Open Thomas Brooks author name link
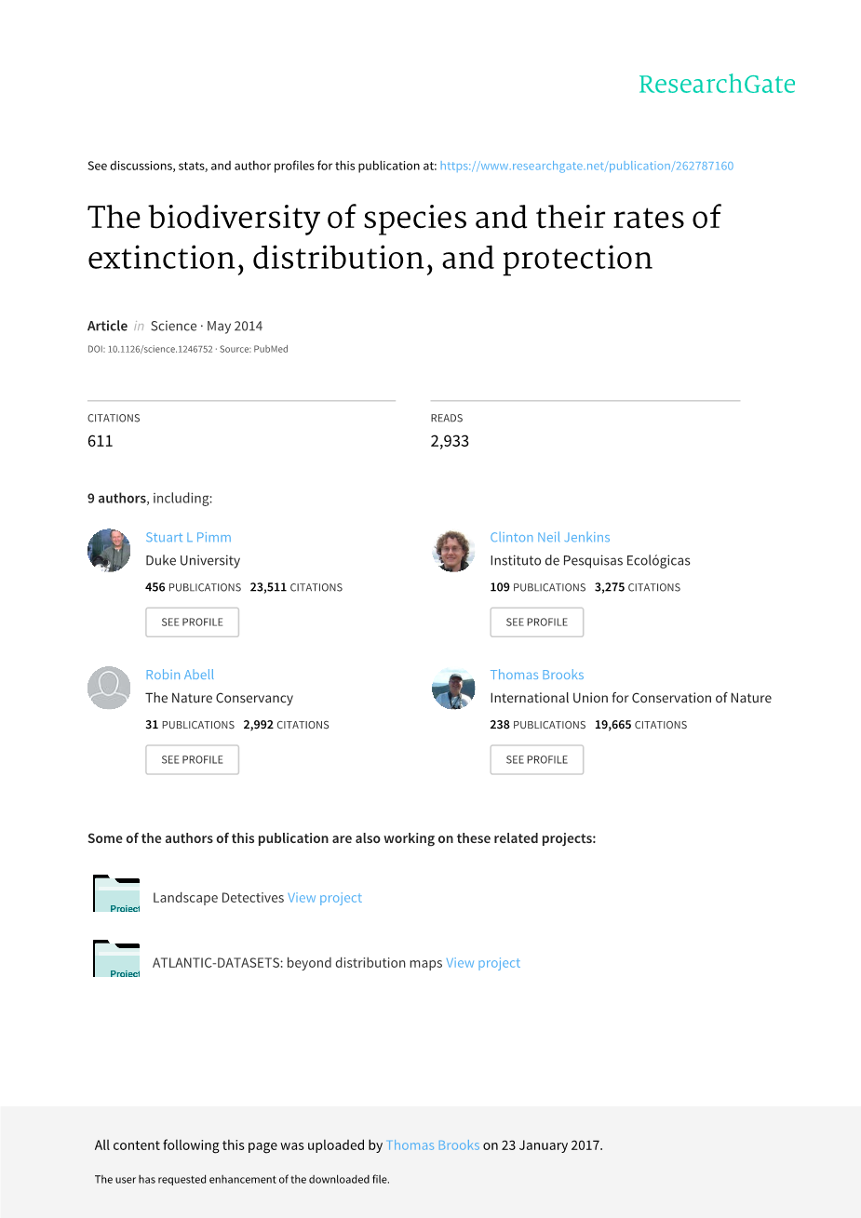This screenshot has width=861, height=1218. click(x=537, y=675)
